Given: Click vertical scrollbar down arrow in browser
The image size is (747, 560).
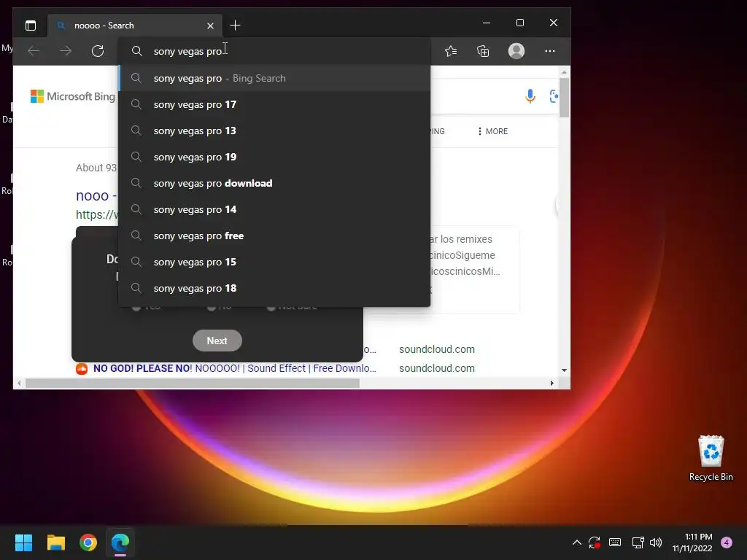Looking at the screenshot, I should point(564,370).
